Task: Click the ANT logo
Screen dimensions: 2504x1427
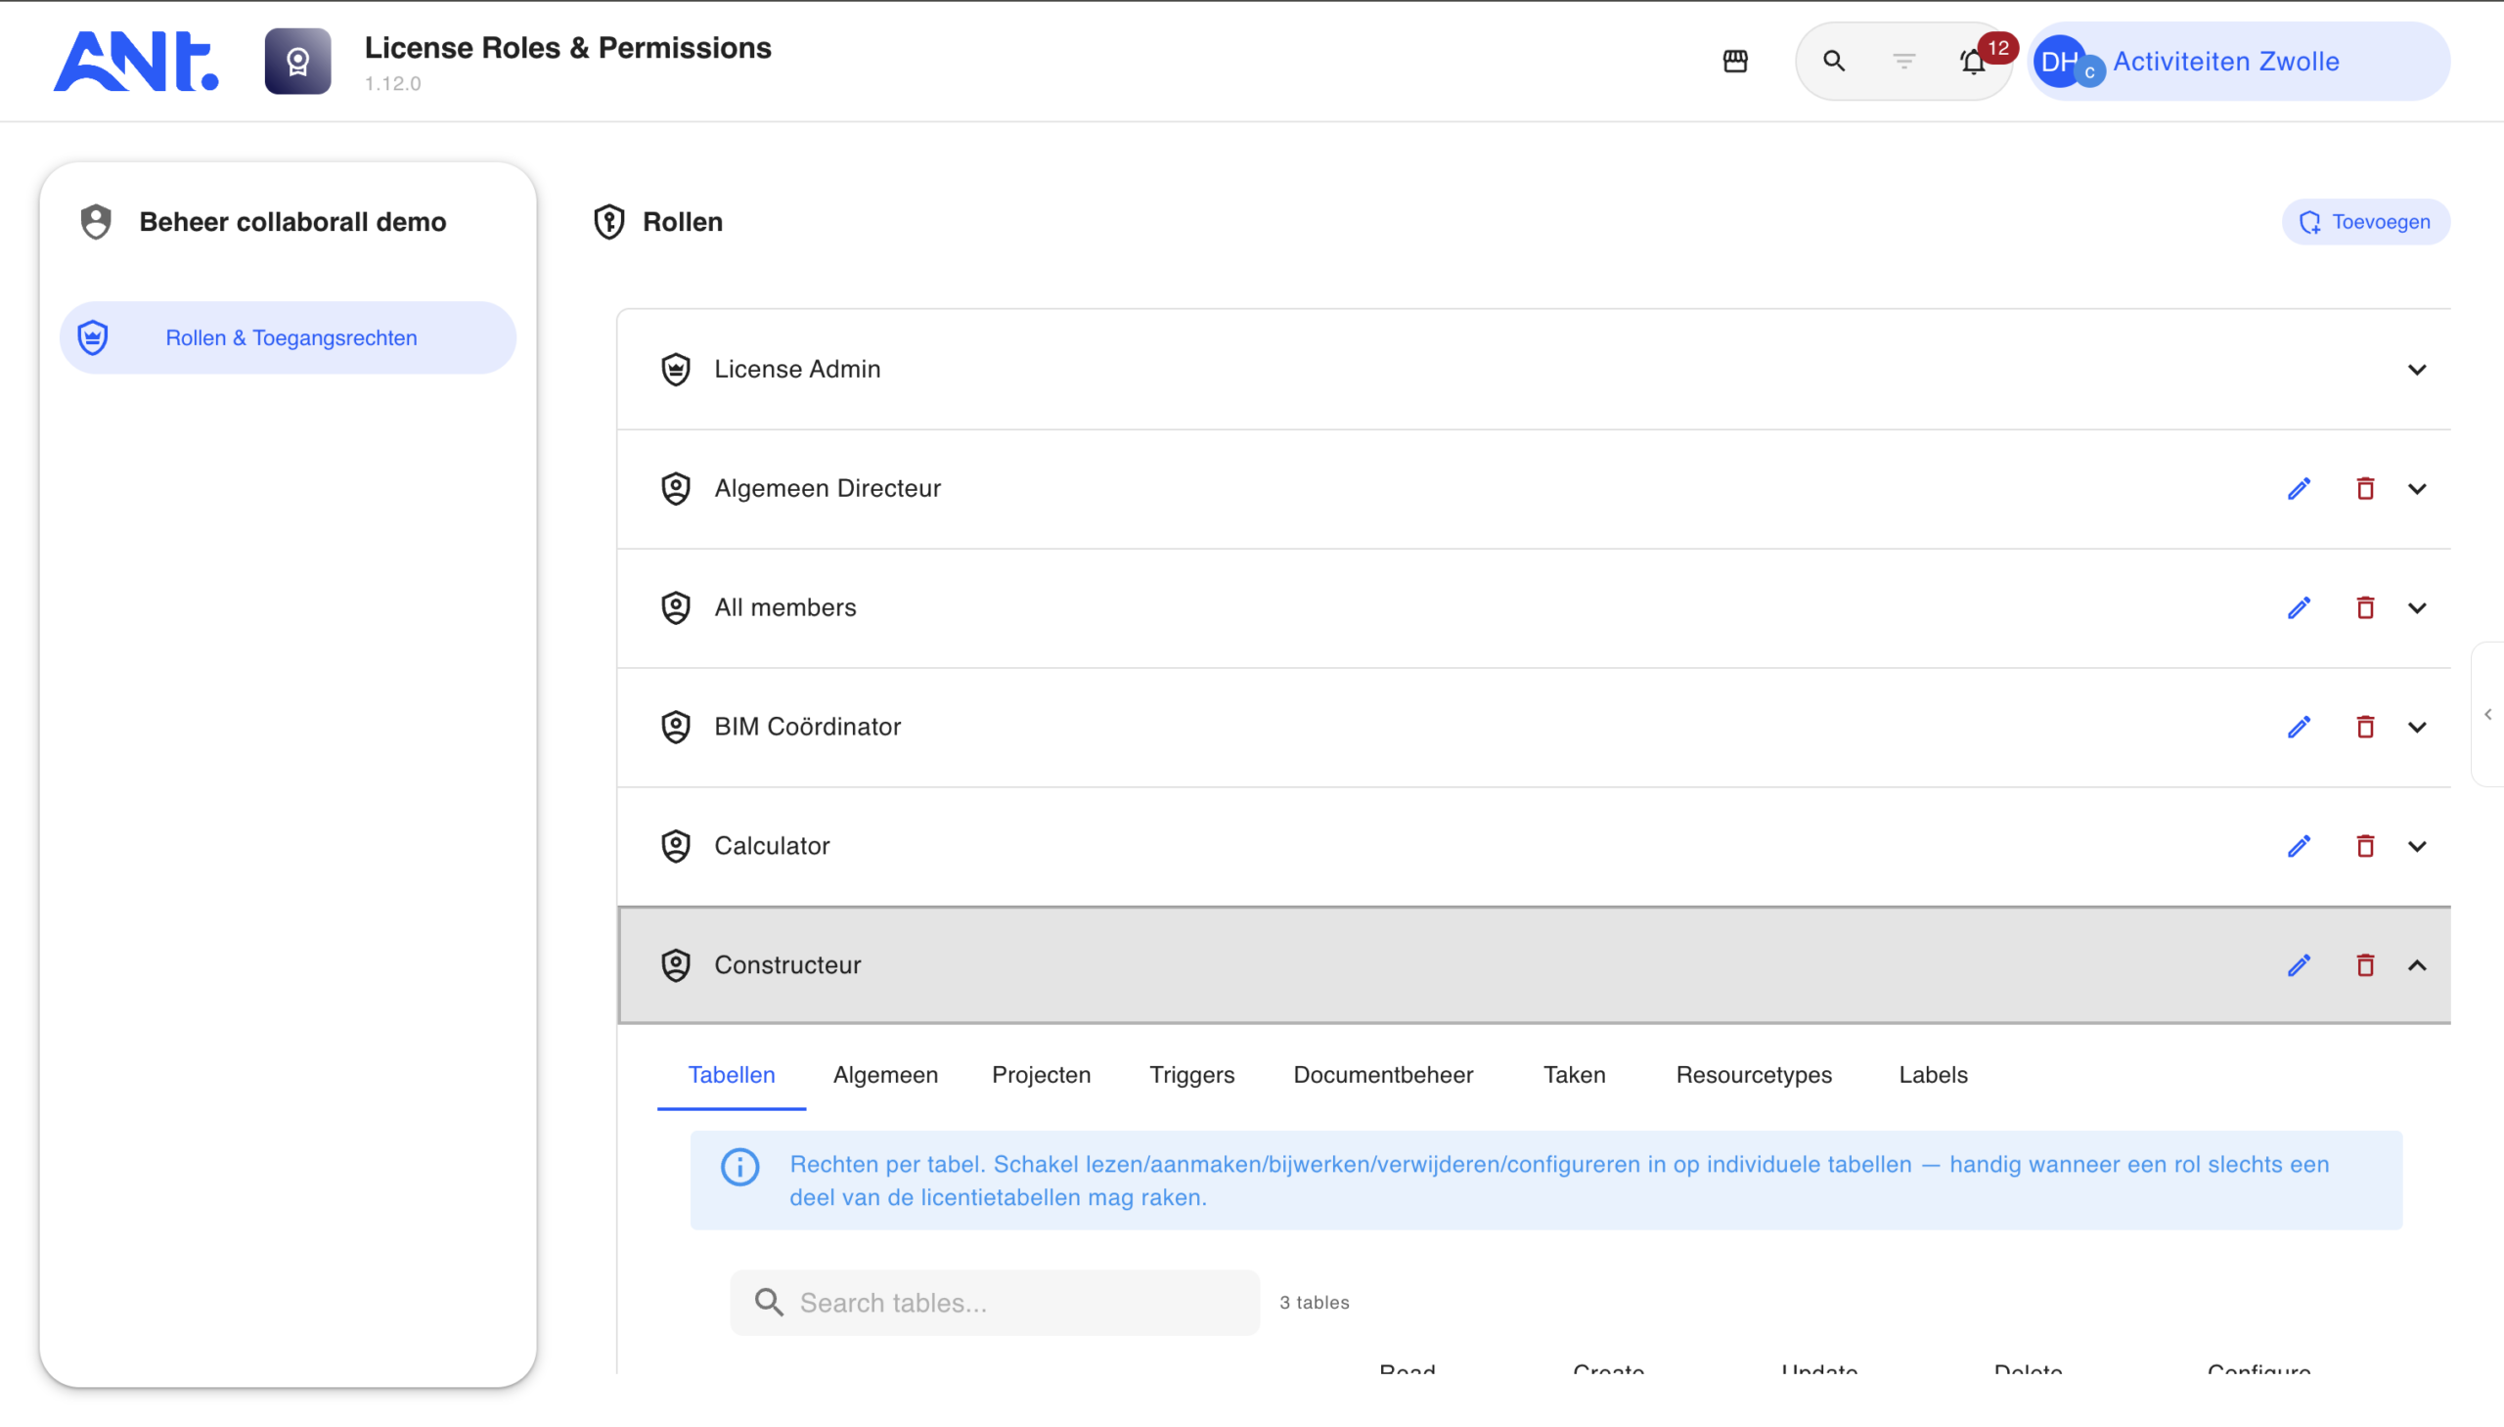Action: pos(136,62)
